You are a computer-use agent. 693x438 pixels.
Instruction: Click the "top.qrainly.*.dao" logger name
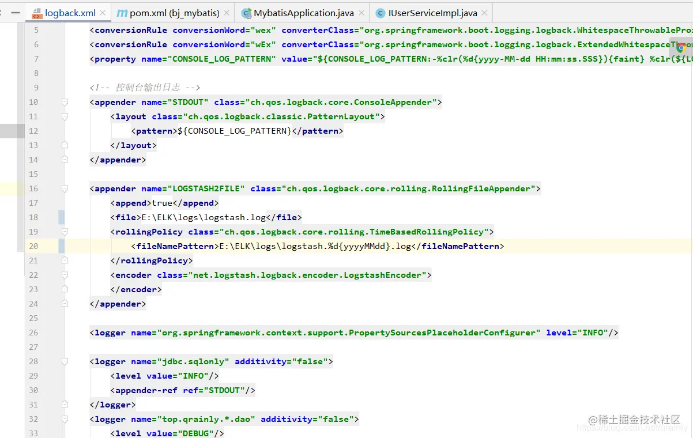pos(206,419)
